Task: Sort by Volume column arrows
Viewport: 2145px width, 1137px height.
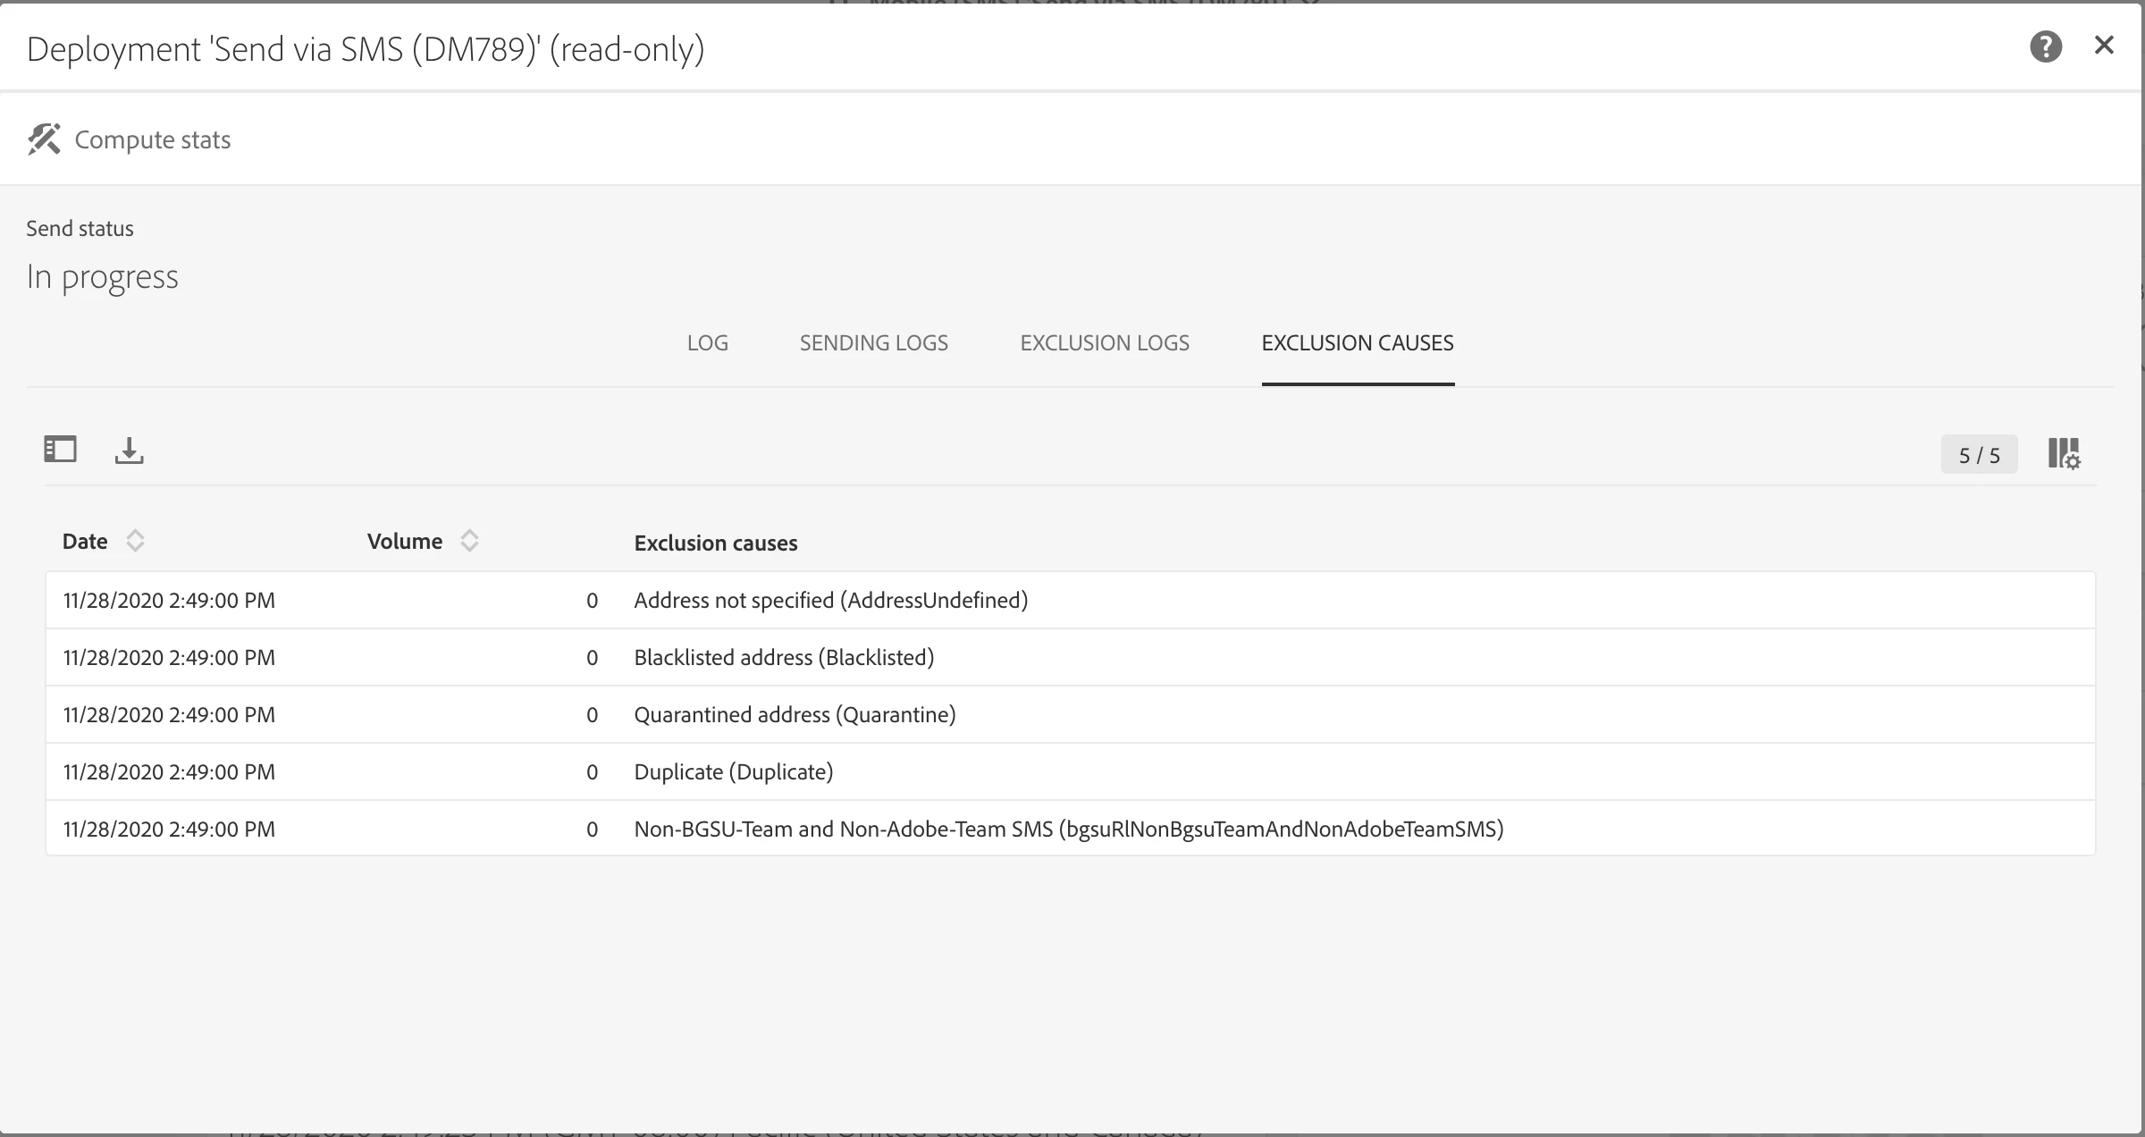Action: click(x=469, y=541)
